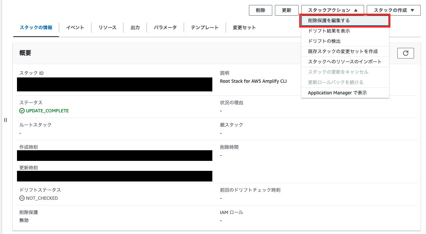
Task: Click the side panel handle icon
Action: point(5,120)
